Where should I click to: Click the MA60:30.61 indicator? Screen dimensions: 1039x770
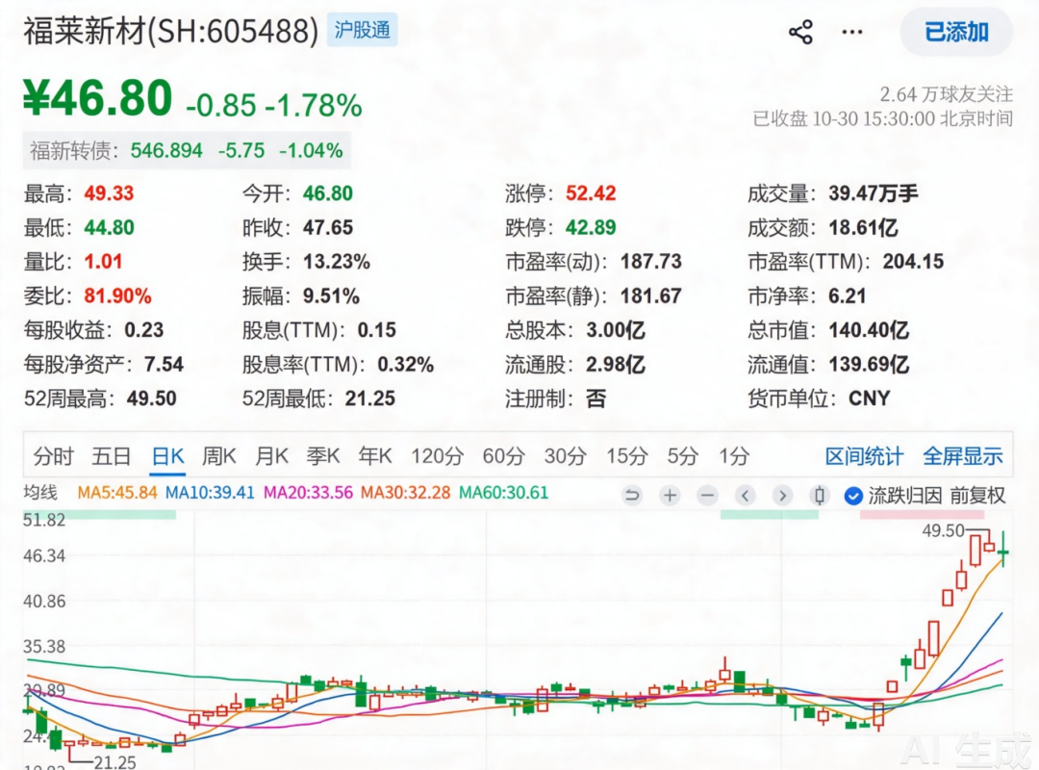(x=503, y=493)
